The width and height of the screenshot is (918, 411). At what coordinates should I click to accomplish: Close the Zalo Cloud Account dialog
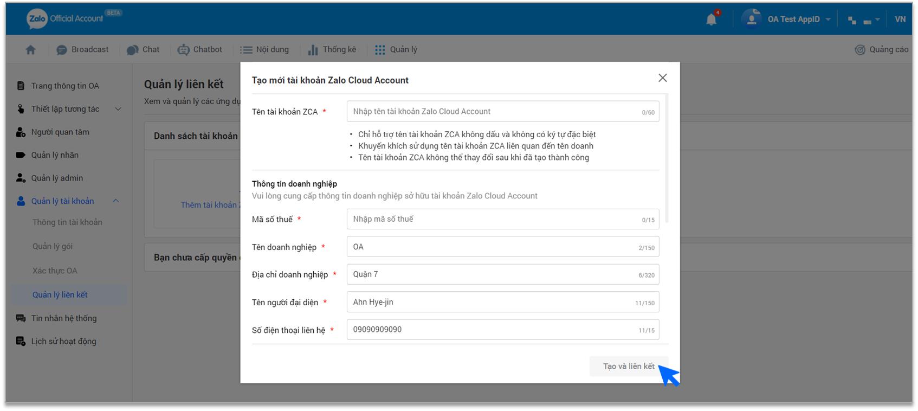coord(662,78)
